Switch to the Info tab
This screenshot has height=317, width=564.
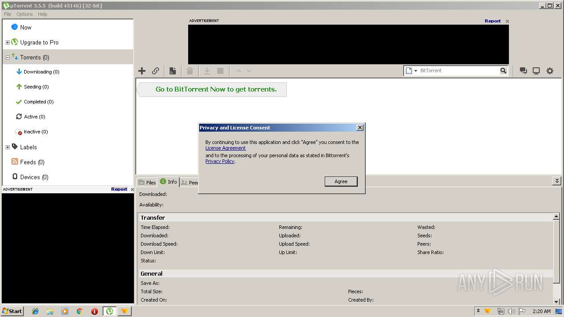coord(168,182)
